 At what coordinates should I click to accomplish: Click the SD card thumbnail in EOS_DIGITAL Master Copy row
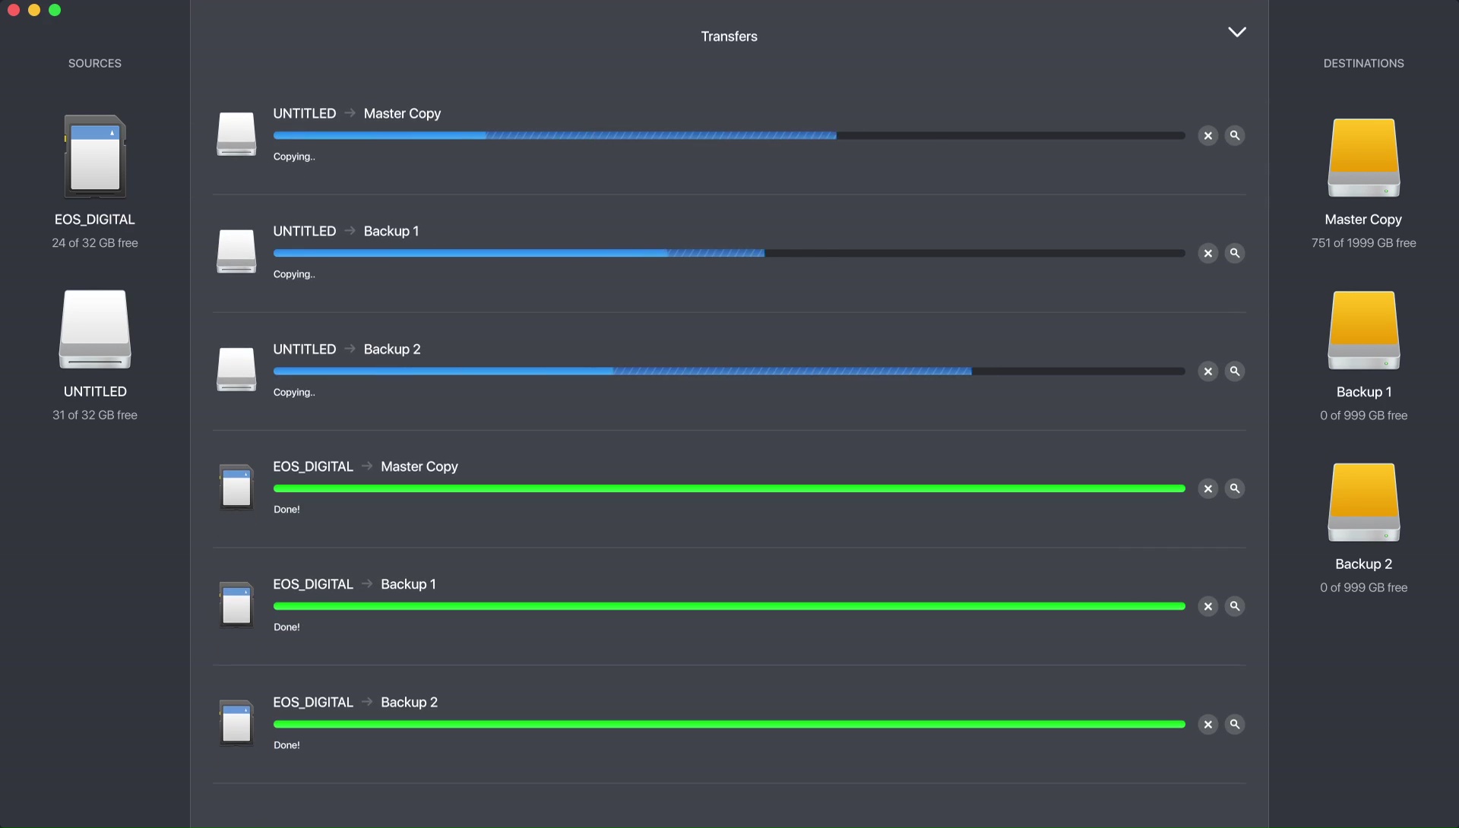[x=236, y=487]
